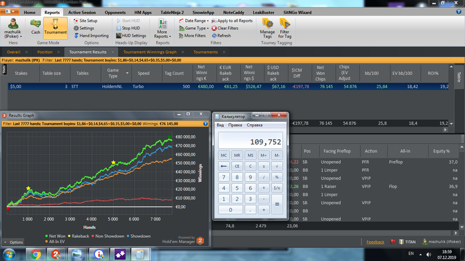
Task: Click the Feedback link
Action: tap(375, 242)
